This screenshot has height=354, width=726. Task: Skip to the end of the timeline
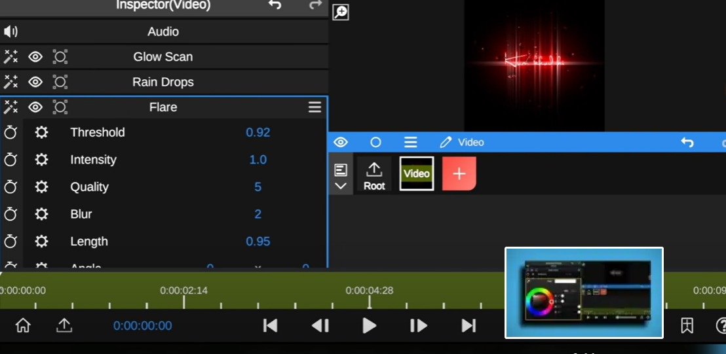[x=468, y=325]
